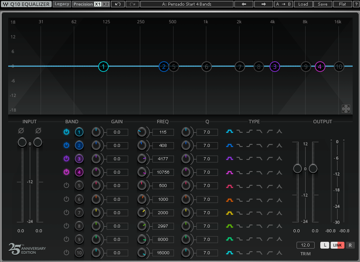Click the Load button
The image size is (360, 262).
coord(303,4)
